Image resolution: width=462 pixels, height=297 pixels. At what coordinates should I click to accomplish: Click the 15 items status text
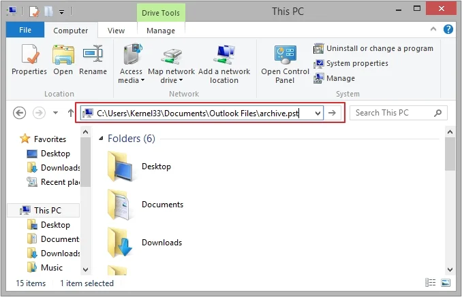31,283
